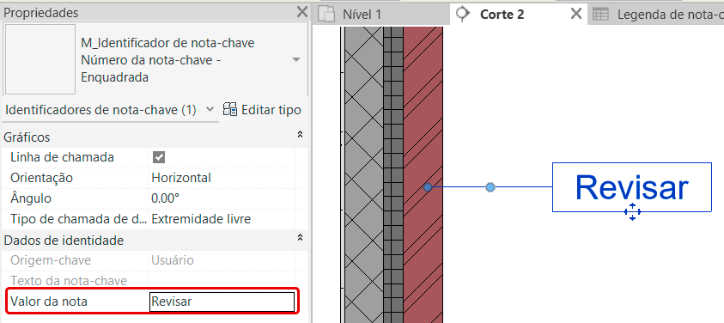Click the move cross handle under Revisar
This screenshot has height=323, width=724.
pyautogui.click(x=632, y=212)
